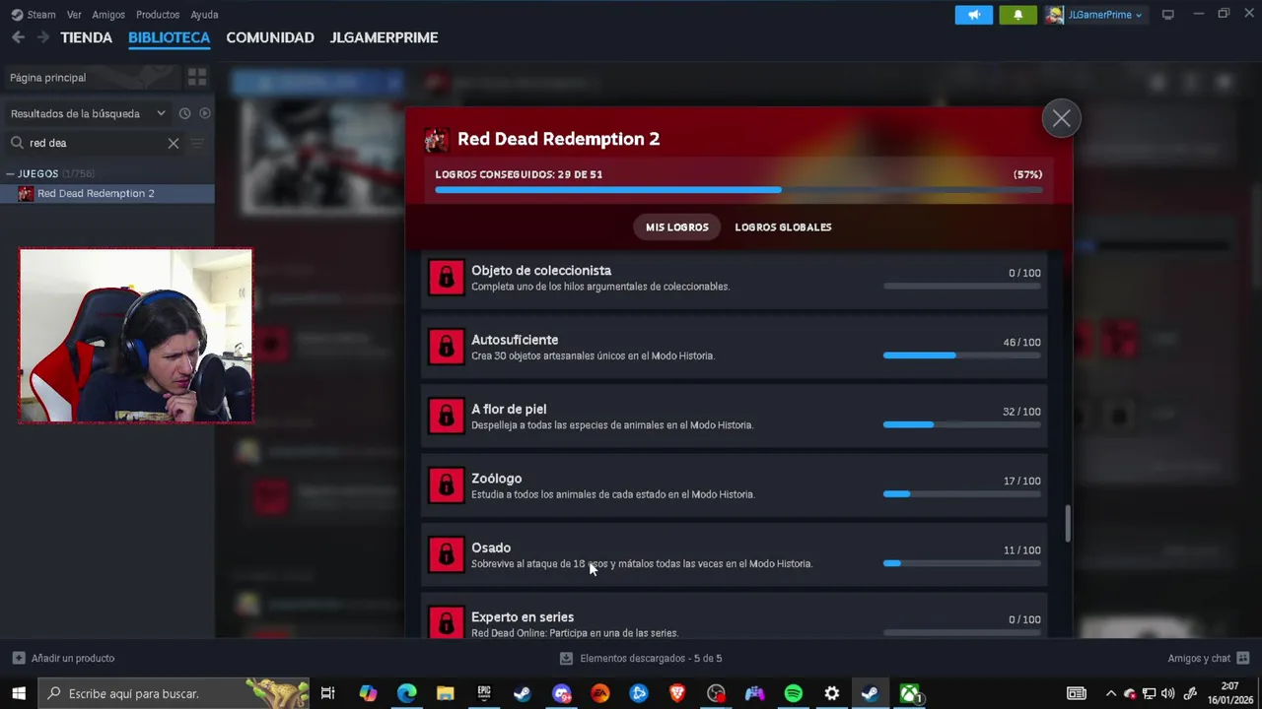Show hidden system tray icons
This screenshot has width=1262, height=709.
point(1111,693)
